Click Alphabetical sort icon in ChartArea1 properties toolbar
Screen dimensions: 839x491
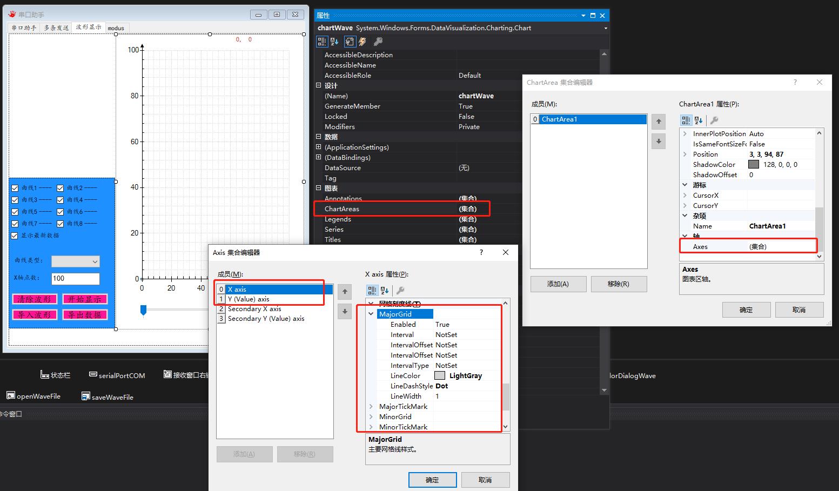pyautogui.click(x=699, y=120)
